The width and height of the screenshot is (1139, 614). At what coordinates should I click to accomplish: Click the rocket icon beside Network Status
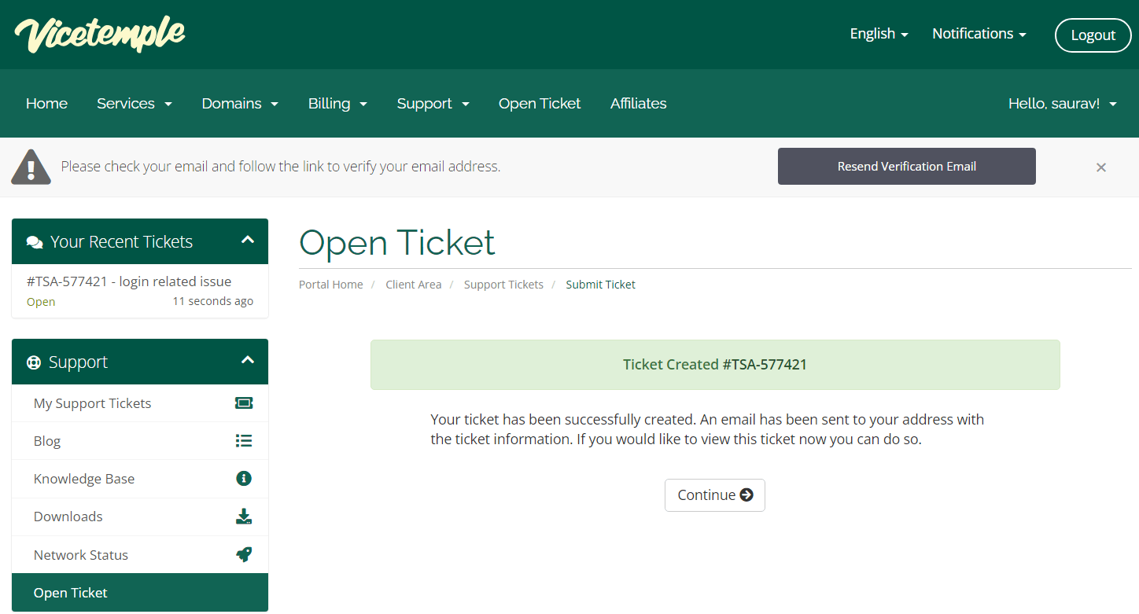[244, 554]
